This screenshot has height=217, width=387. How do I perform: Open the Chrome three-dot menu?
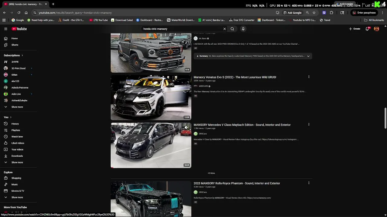(x=382, y=13)
